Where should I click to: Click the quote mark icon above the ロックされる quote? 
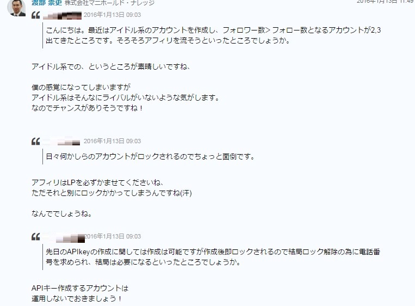(x=36, y=142)
